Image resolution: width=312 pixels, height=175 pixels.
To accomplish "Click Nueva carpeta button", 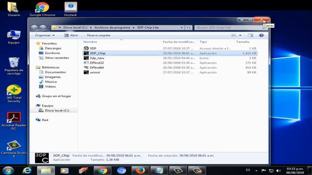I will [x=98, y=35].
